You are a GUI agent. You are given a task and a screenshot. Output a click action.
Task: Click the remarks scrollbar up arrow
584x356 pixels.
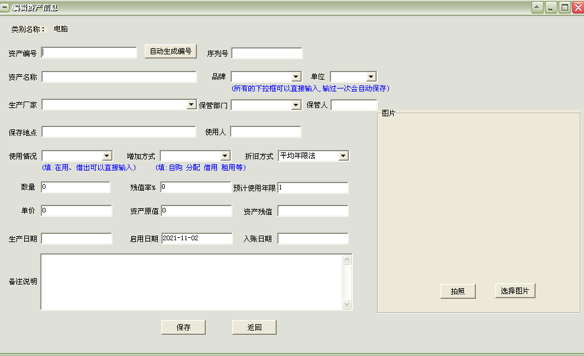pyautogui.click(x=347, y=259)
